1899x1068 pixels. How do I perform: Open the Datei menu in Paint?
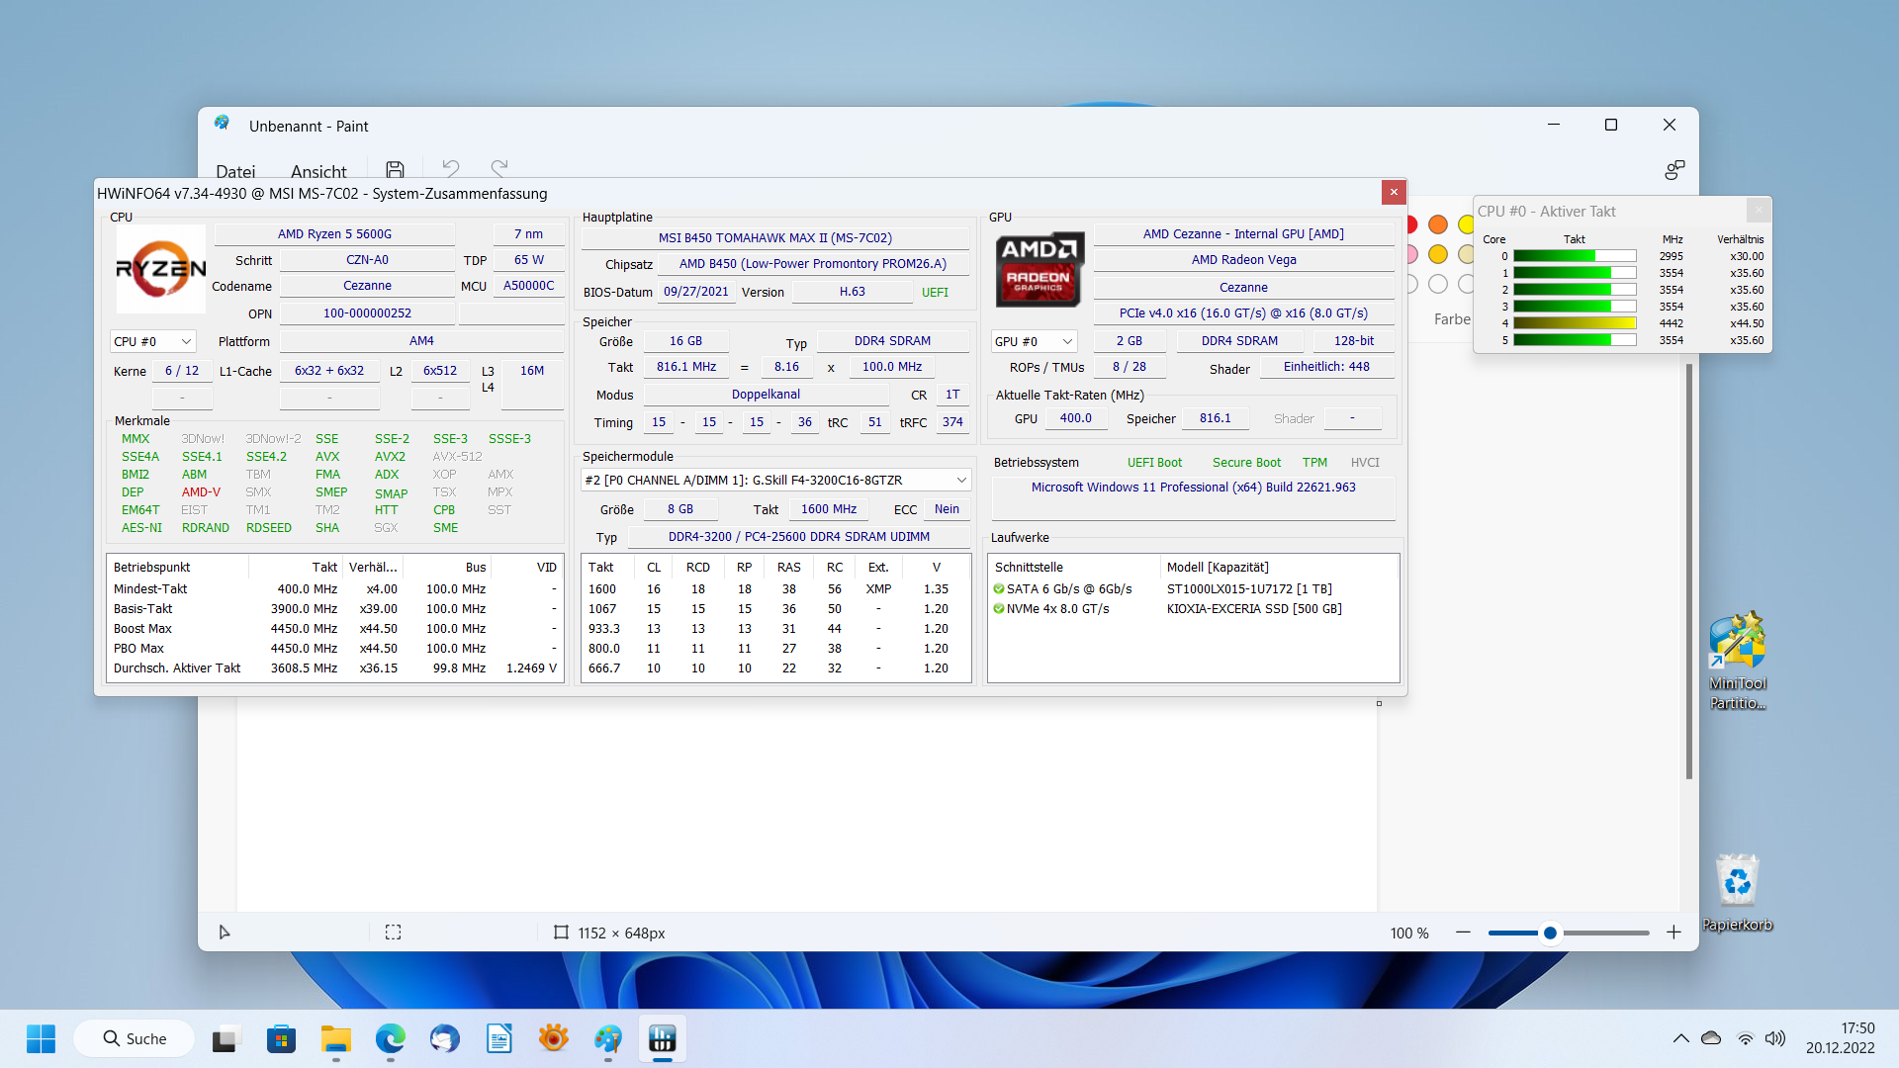coord(235,171)
